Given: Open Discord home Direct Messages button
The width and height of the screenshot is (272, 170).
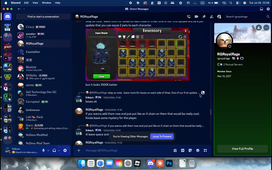Looking at the screenshot, I should (8, 17).
